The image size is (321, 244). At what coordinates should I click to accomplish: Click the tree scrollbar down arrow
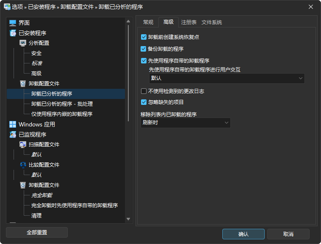click(128, 219)
